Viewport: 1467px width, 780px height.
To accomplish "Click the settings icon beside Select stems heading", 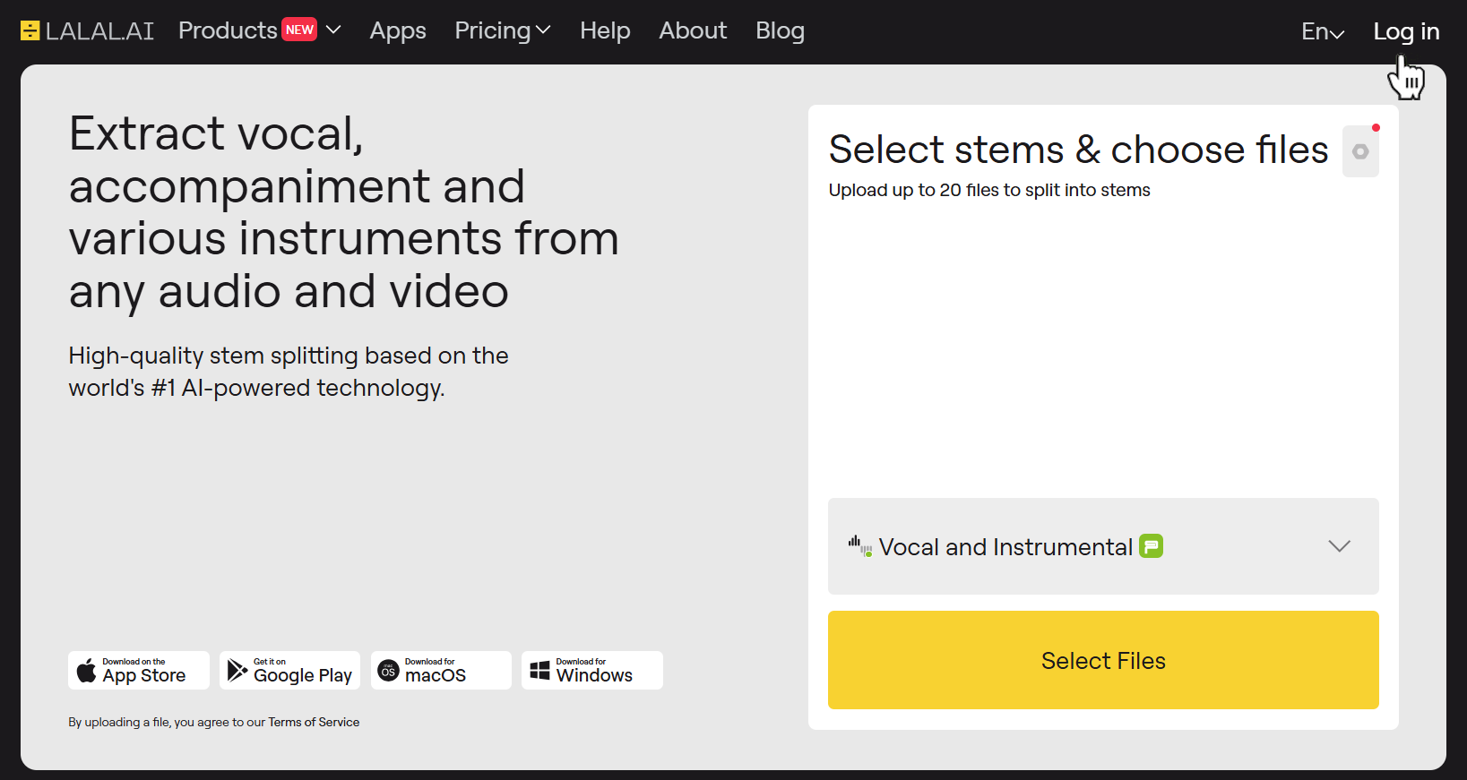I will click(1359, 151).
